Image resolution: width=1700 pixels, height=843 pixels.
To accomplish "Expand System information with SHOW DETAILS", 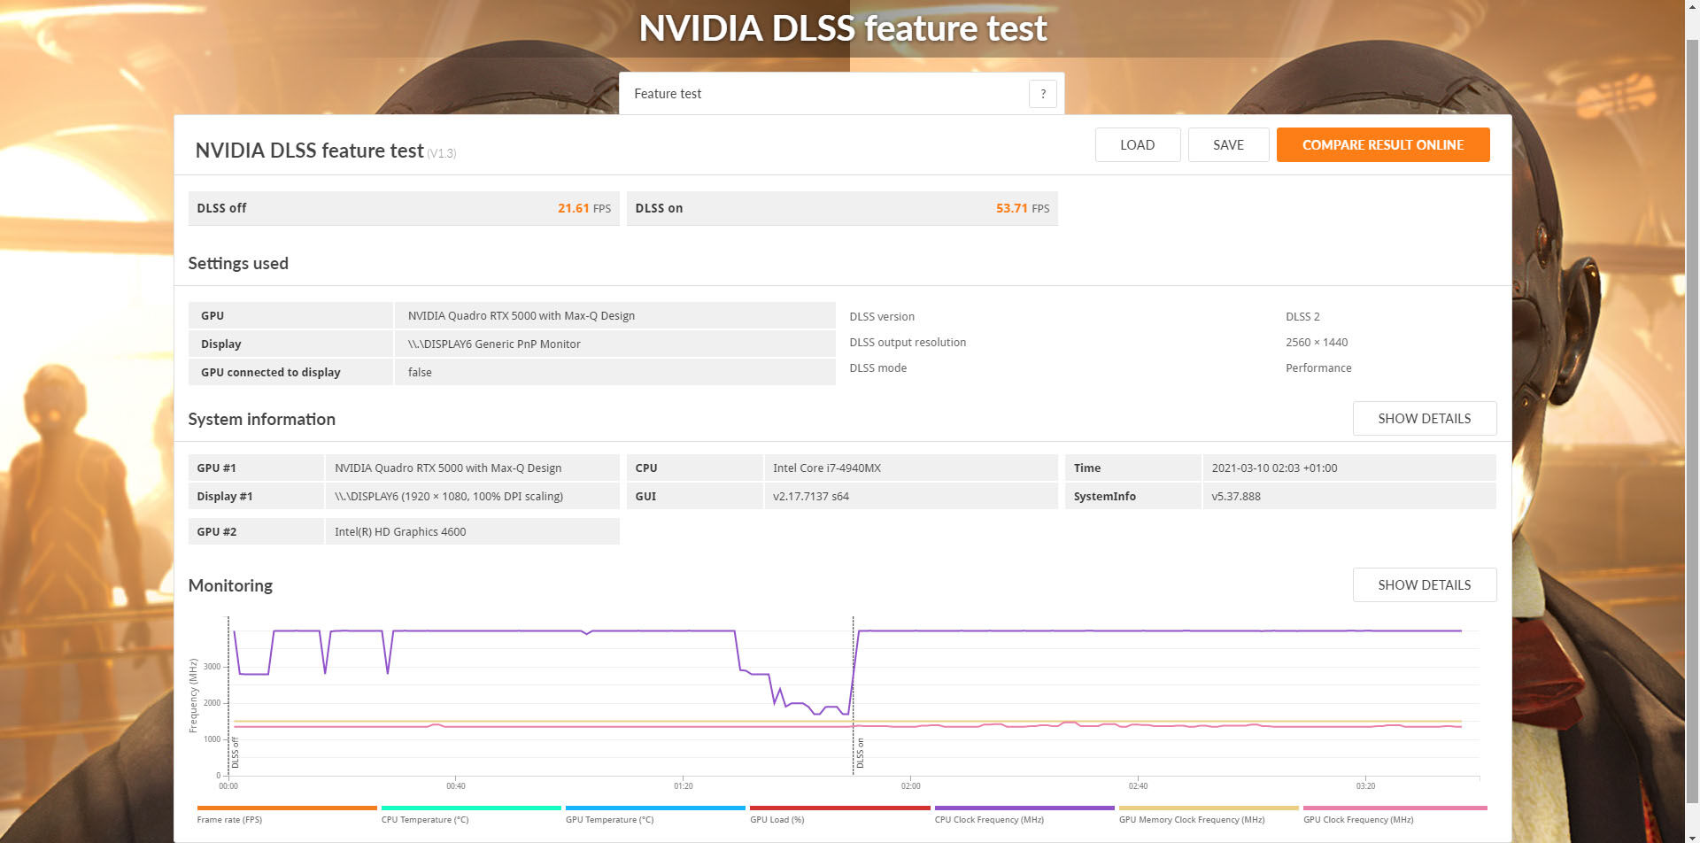I will [x=1424, y=419].
